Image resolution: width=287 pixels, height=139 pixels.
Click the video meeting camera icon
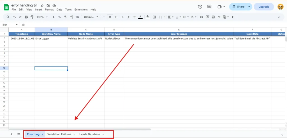click(219, 7)
